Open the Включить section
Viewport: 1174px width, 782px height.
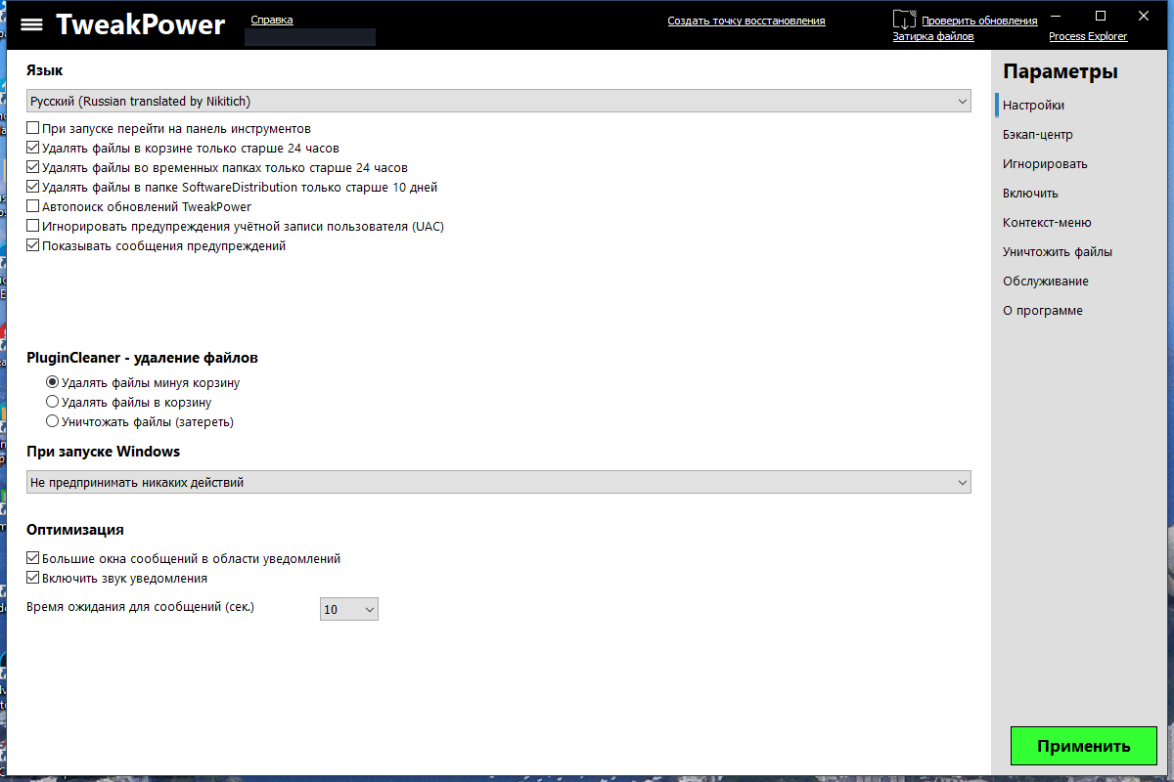pos(1030,193)
